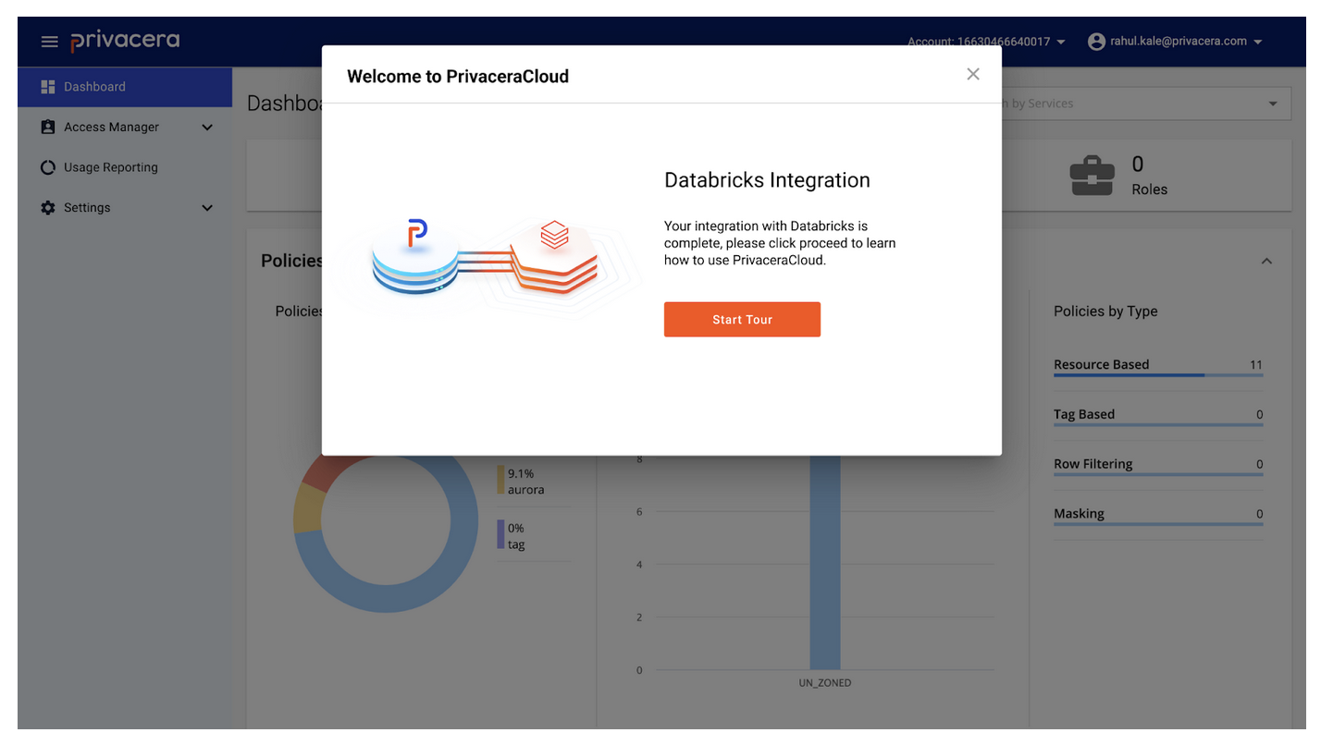This screenshot has height=745, width=1321.
Task: Click the user profile avatar icon
Action: coord(1096,42)
